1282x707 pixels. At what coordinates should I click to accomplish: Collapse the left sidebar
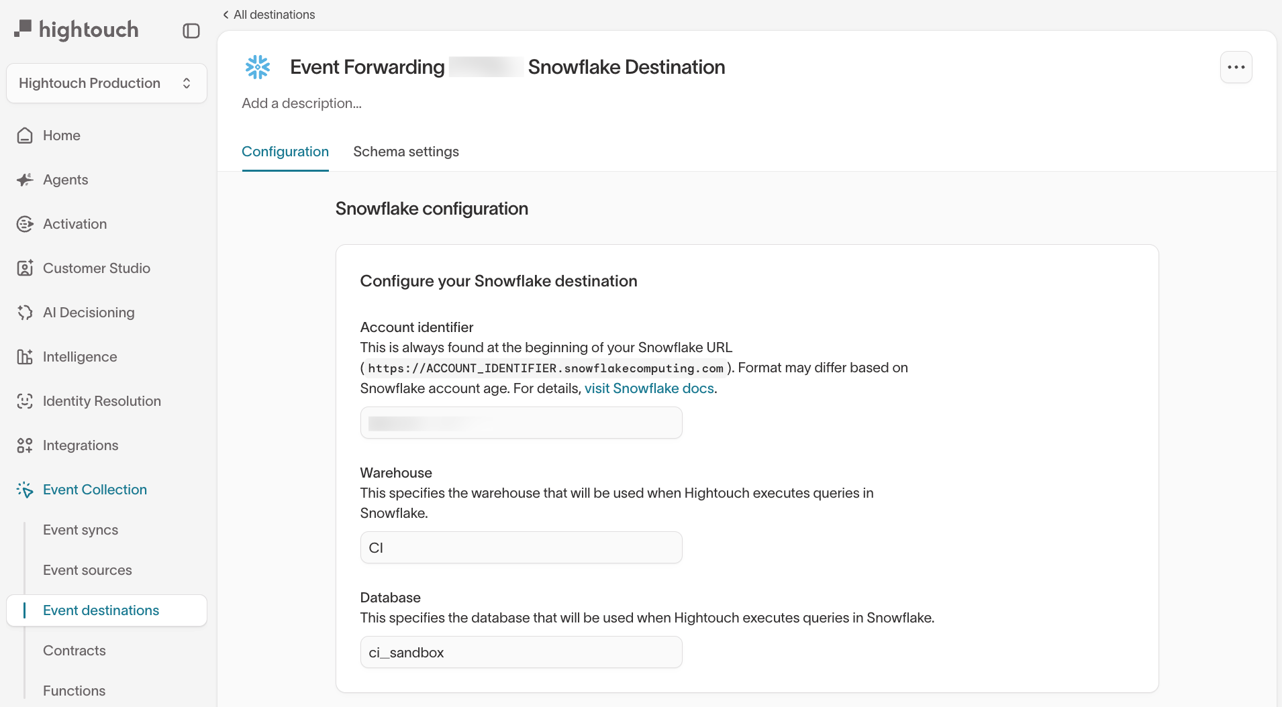(191, 30)
